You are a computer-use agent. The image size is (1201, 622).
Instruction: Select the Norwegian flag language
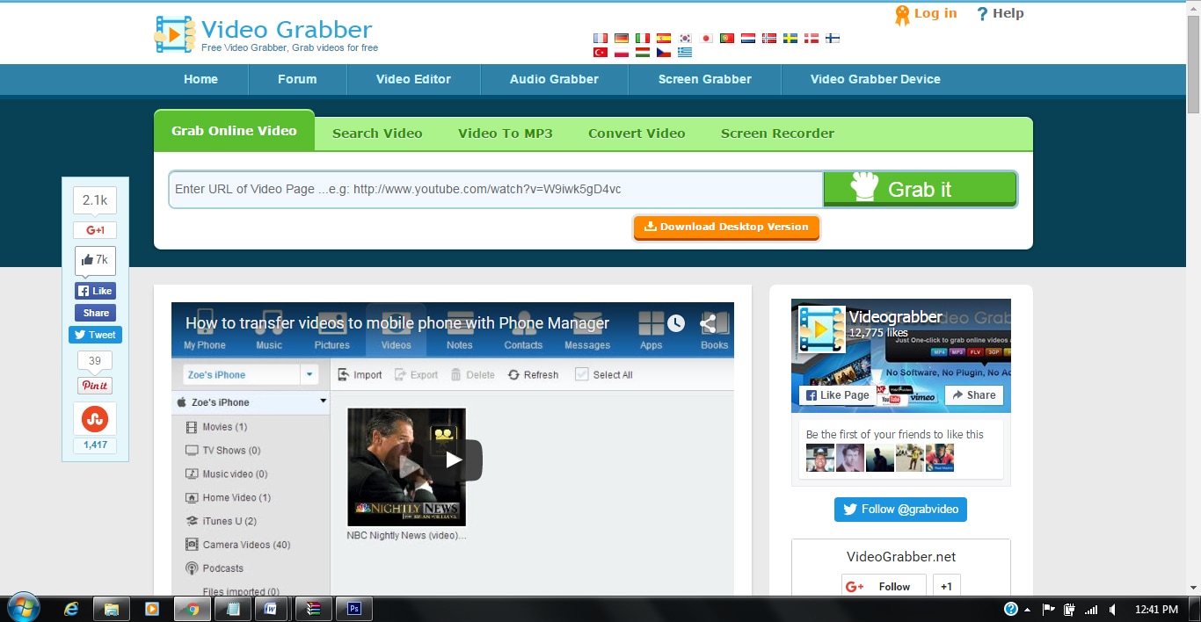coord(769,39)
